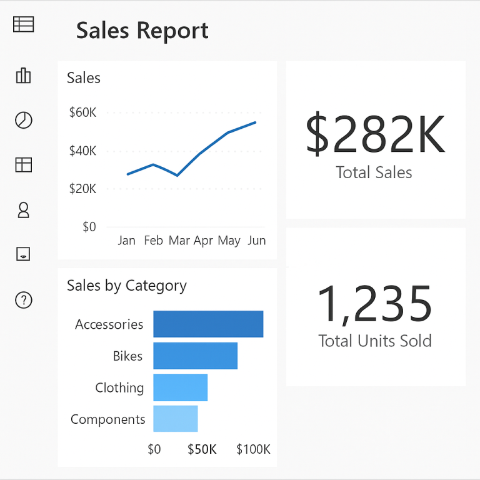Screen dimensions: 480x480
Task: Select the Accessories bar in category chart
Action: click(x=208, y=324)
